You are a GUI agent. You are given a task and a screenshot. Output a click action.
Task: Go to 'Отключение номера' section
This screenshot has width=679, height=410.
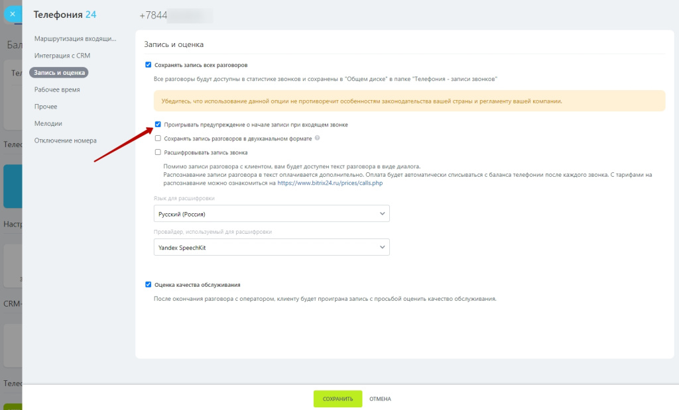pos(65,140)
